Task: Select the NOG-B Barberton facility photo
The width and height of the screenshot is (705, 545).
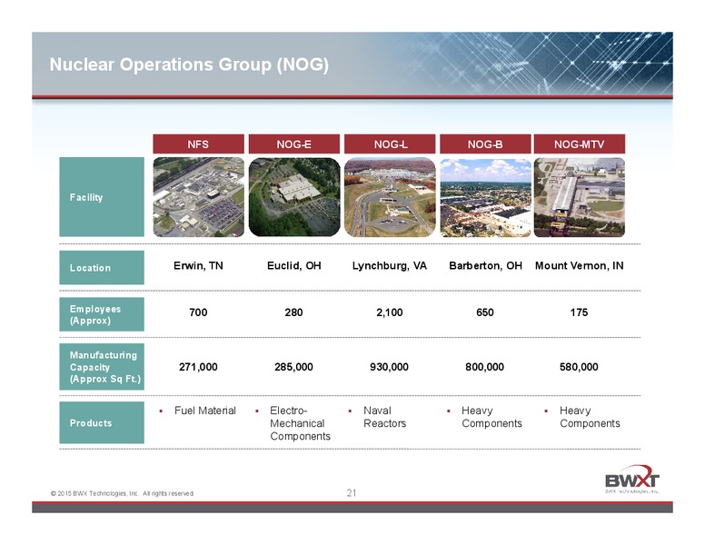Action: [x=485, y=197]
